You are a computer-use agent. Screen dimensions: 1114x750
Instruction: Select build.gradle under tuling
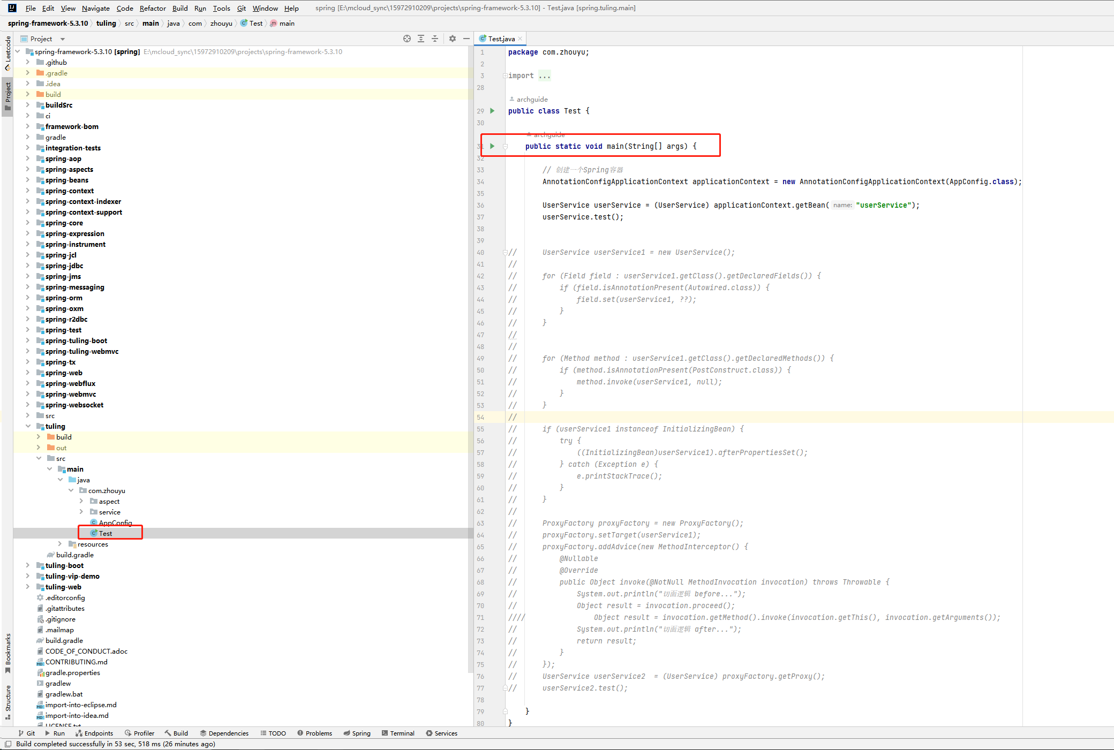[74, 555]
